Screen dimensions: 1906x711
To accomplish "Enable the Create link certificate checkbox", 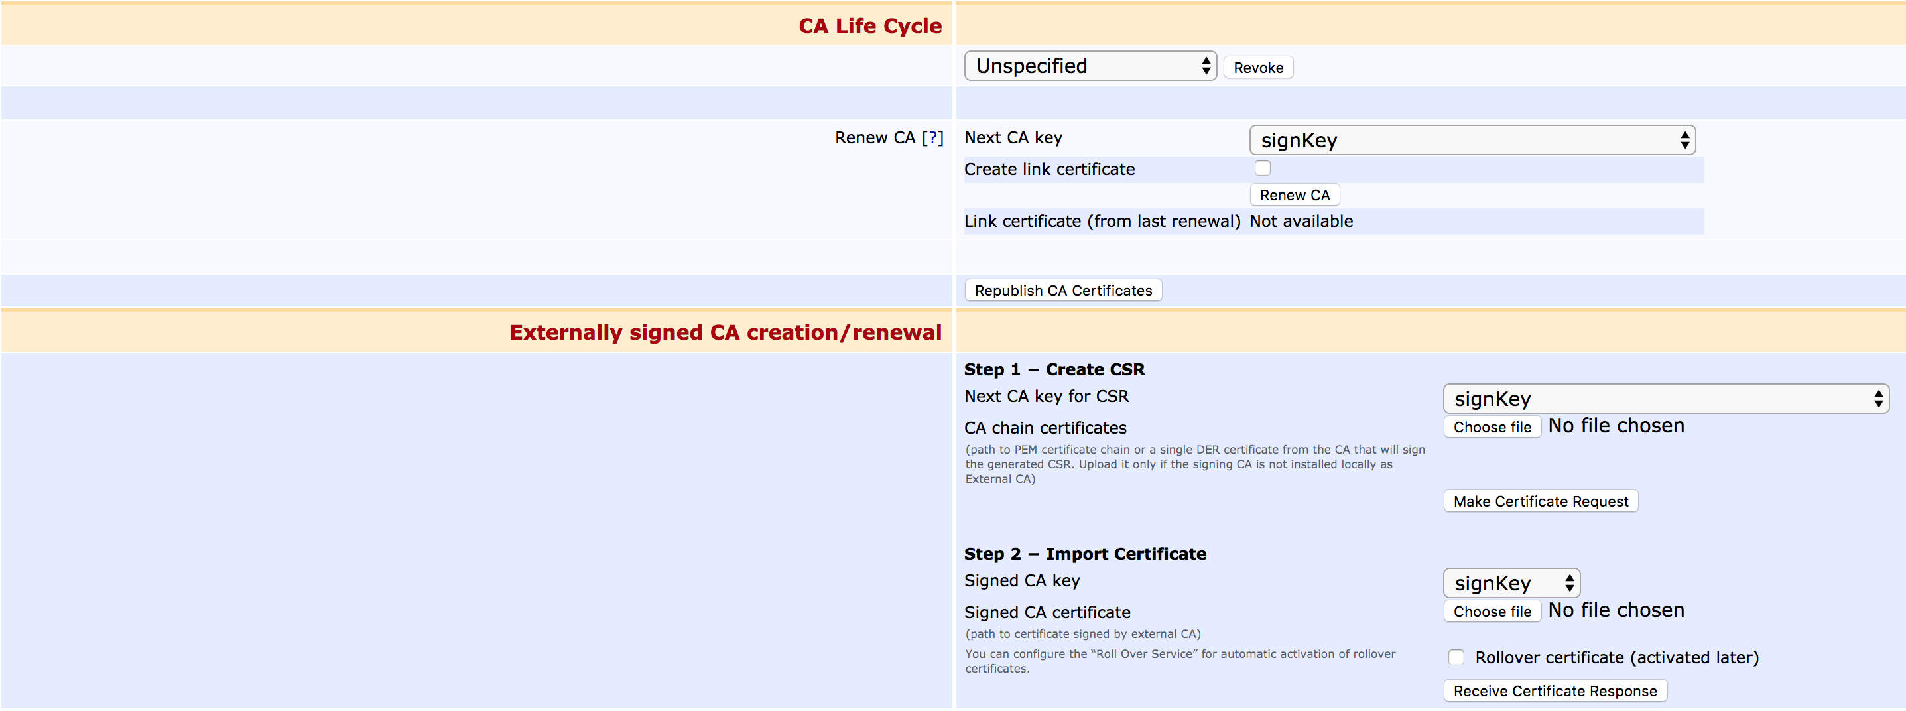I will (x=1262, y=168).
